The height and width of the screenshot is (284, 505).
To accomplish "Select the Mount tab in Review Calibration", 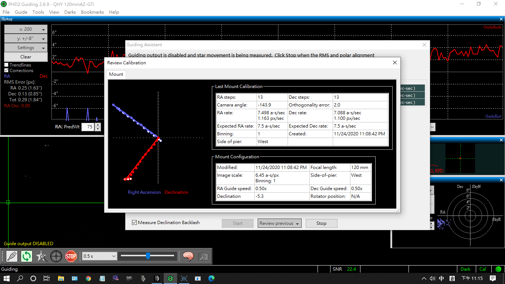I will click(116, 74).
